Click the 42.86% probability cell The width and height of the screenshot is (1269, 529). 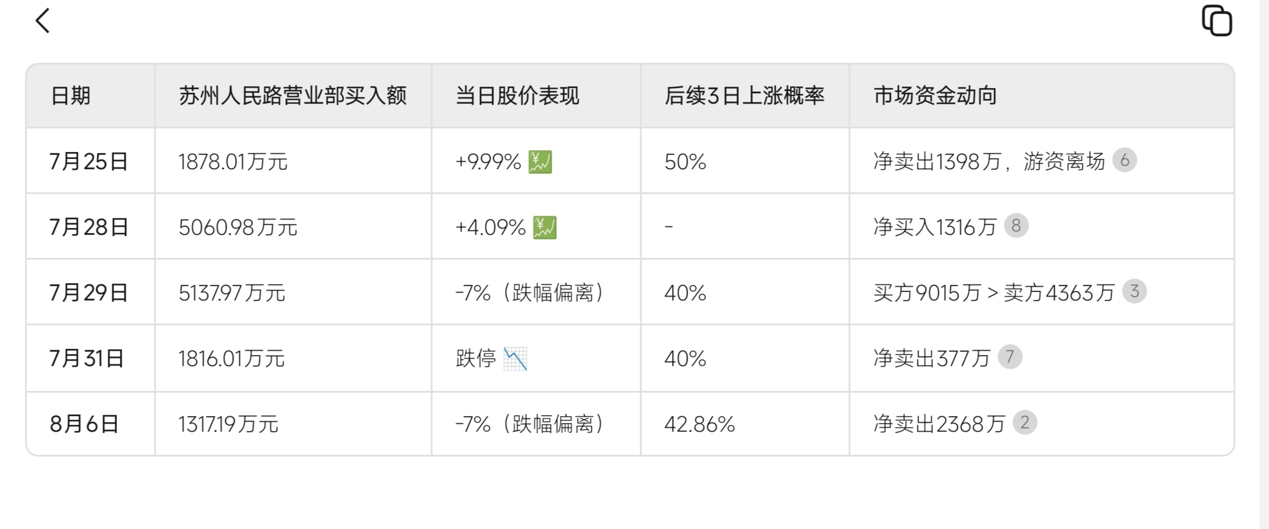coord(745,424)
